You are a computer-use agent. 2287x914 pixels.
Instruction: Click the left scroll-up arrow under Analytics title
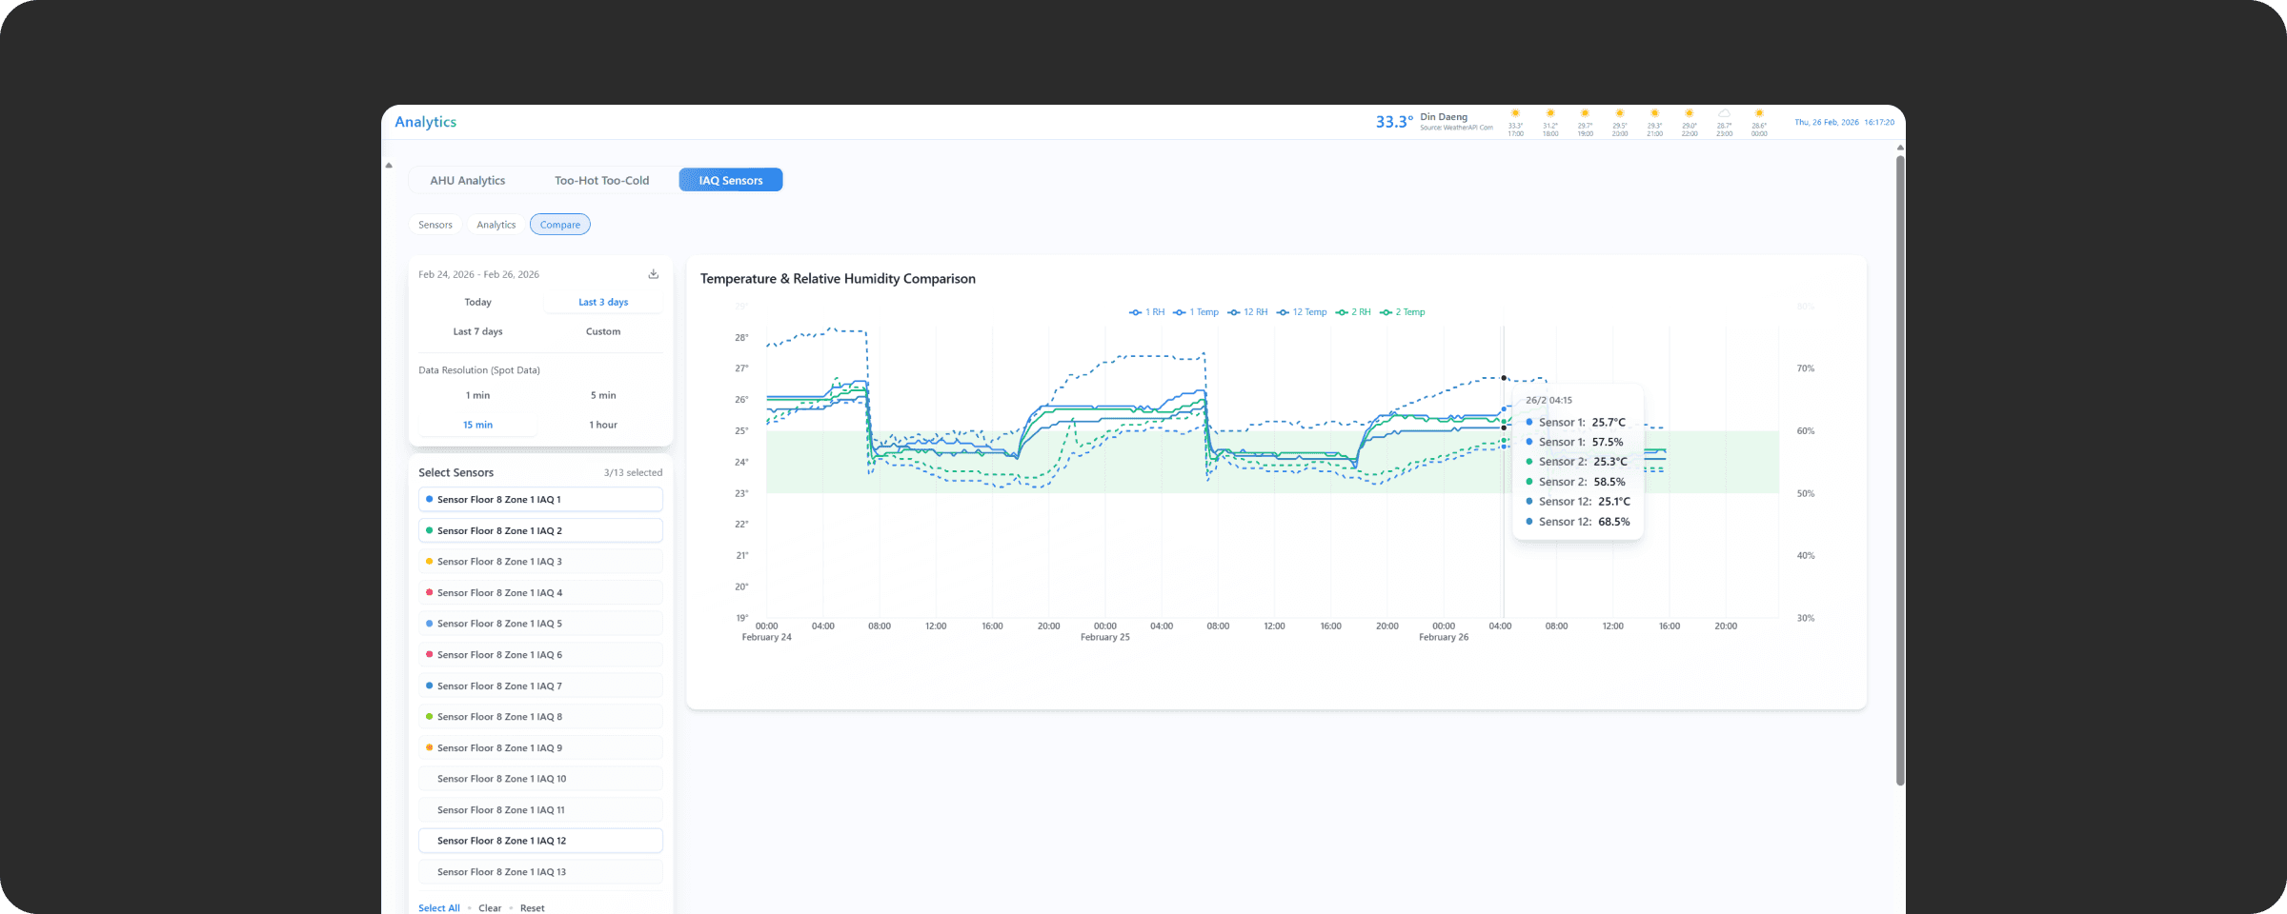click(389, 166)
